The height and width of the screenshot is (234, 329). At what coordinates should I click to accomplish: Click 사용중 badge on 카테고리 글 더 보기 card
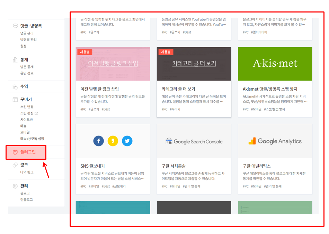tap(166, 52)
